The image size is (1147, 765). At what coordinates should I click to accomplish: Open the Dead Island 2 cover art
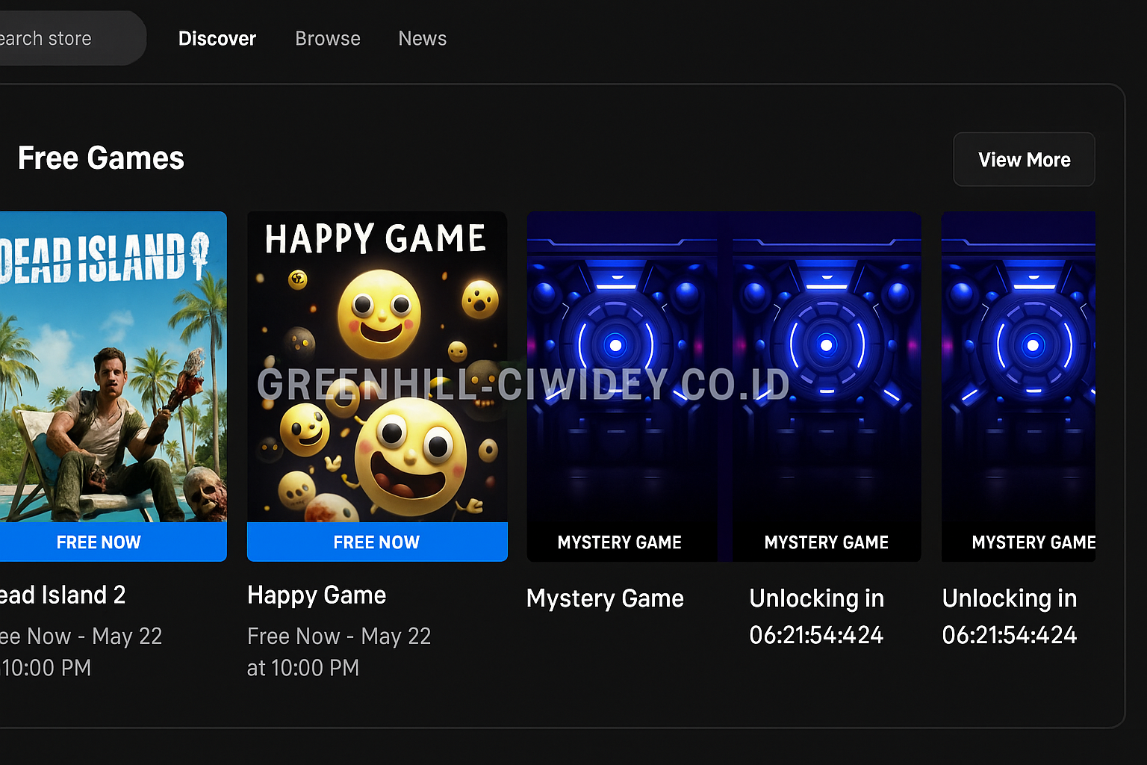[112, 367]
